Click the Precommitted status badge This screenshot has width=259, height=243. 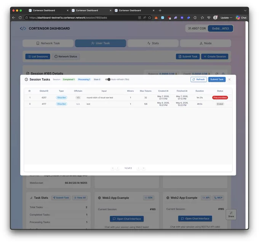coord(220,98)
